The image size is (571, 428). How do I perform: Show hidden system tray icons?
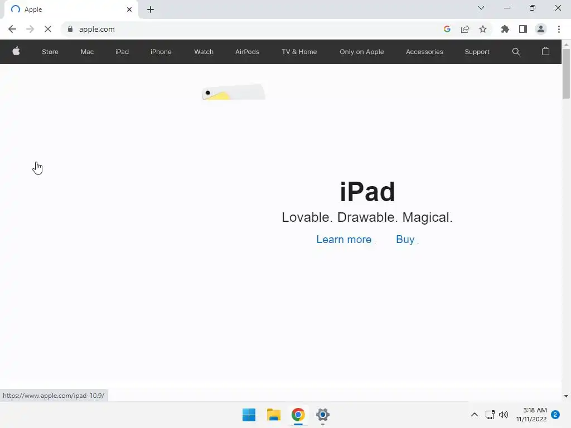tap(474, 415)
